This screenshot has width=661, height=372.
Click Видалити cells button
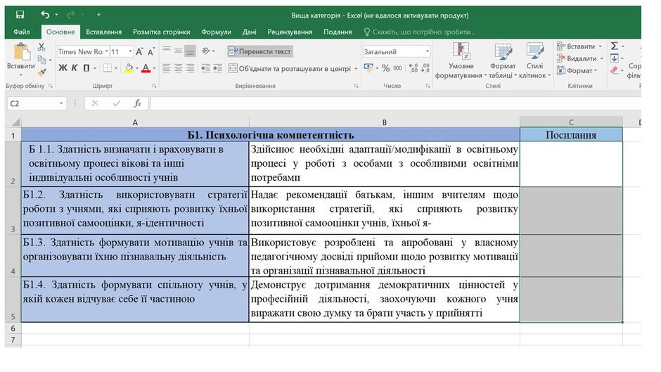577,58
